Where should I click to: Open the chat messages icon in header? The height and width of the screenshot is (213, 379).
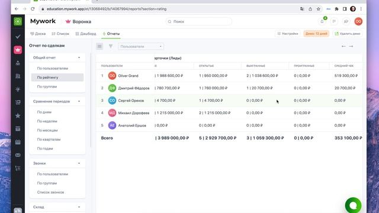tap(334, 21)
